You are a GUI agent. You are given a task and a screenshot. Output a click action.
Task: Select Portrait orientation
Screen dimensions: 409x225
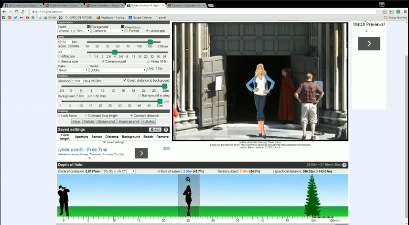pyautogui.click(x=127, y=31)
